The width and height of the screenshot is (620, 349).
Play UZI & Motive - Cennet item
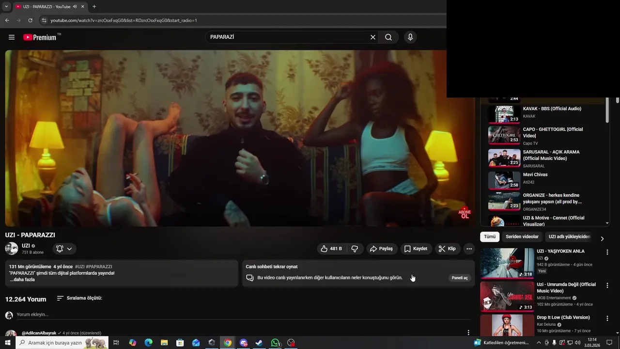(x=545, y=221)
